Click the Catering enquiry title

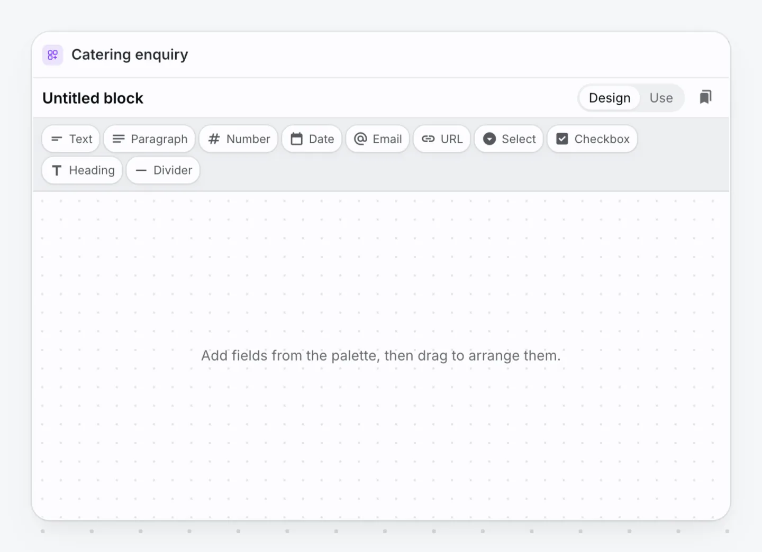tap(130, 54)
